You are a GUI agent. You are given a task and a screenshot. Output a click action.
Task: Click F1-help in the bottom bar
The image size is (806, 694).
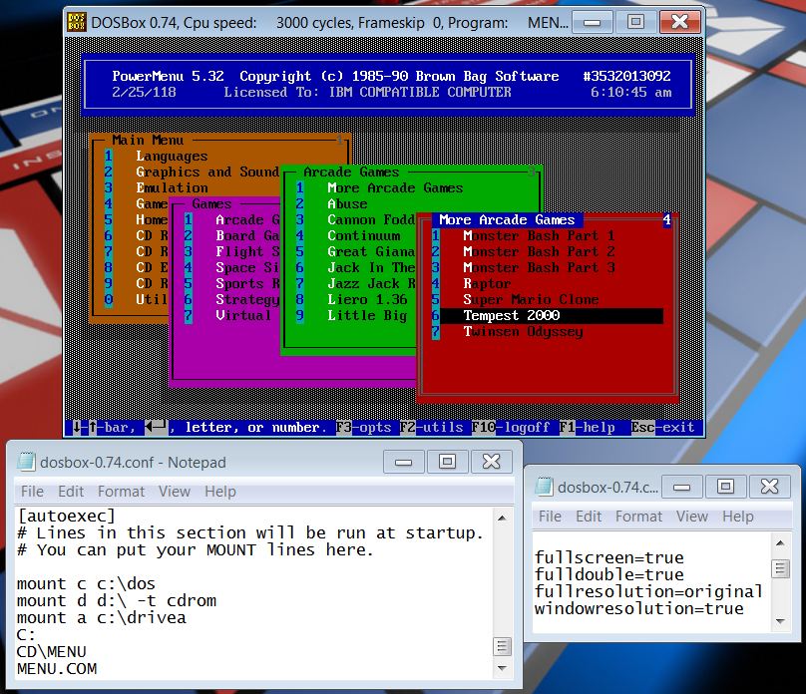click(587, 428)
